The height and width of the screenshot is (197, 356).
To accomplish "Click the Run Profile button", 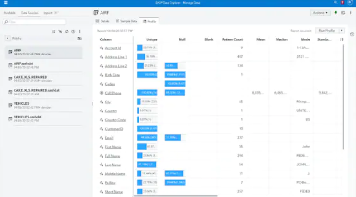I will click(x=327, y=31).
